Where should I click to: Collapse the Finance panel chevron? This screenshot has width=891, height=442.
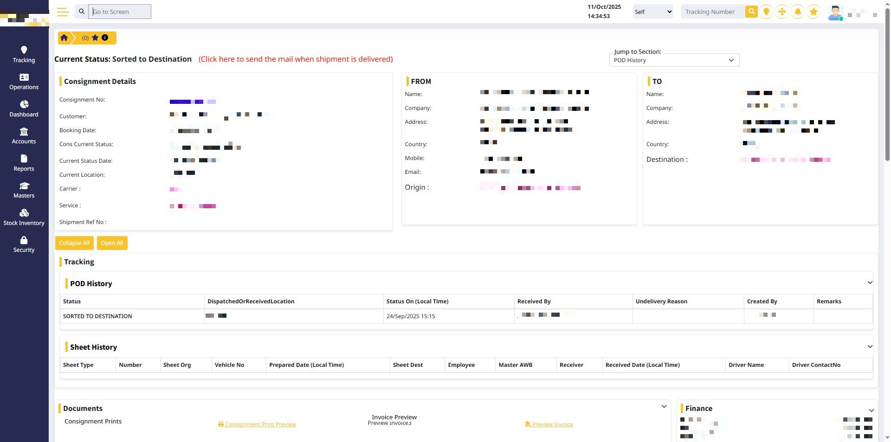[871, 410]
